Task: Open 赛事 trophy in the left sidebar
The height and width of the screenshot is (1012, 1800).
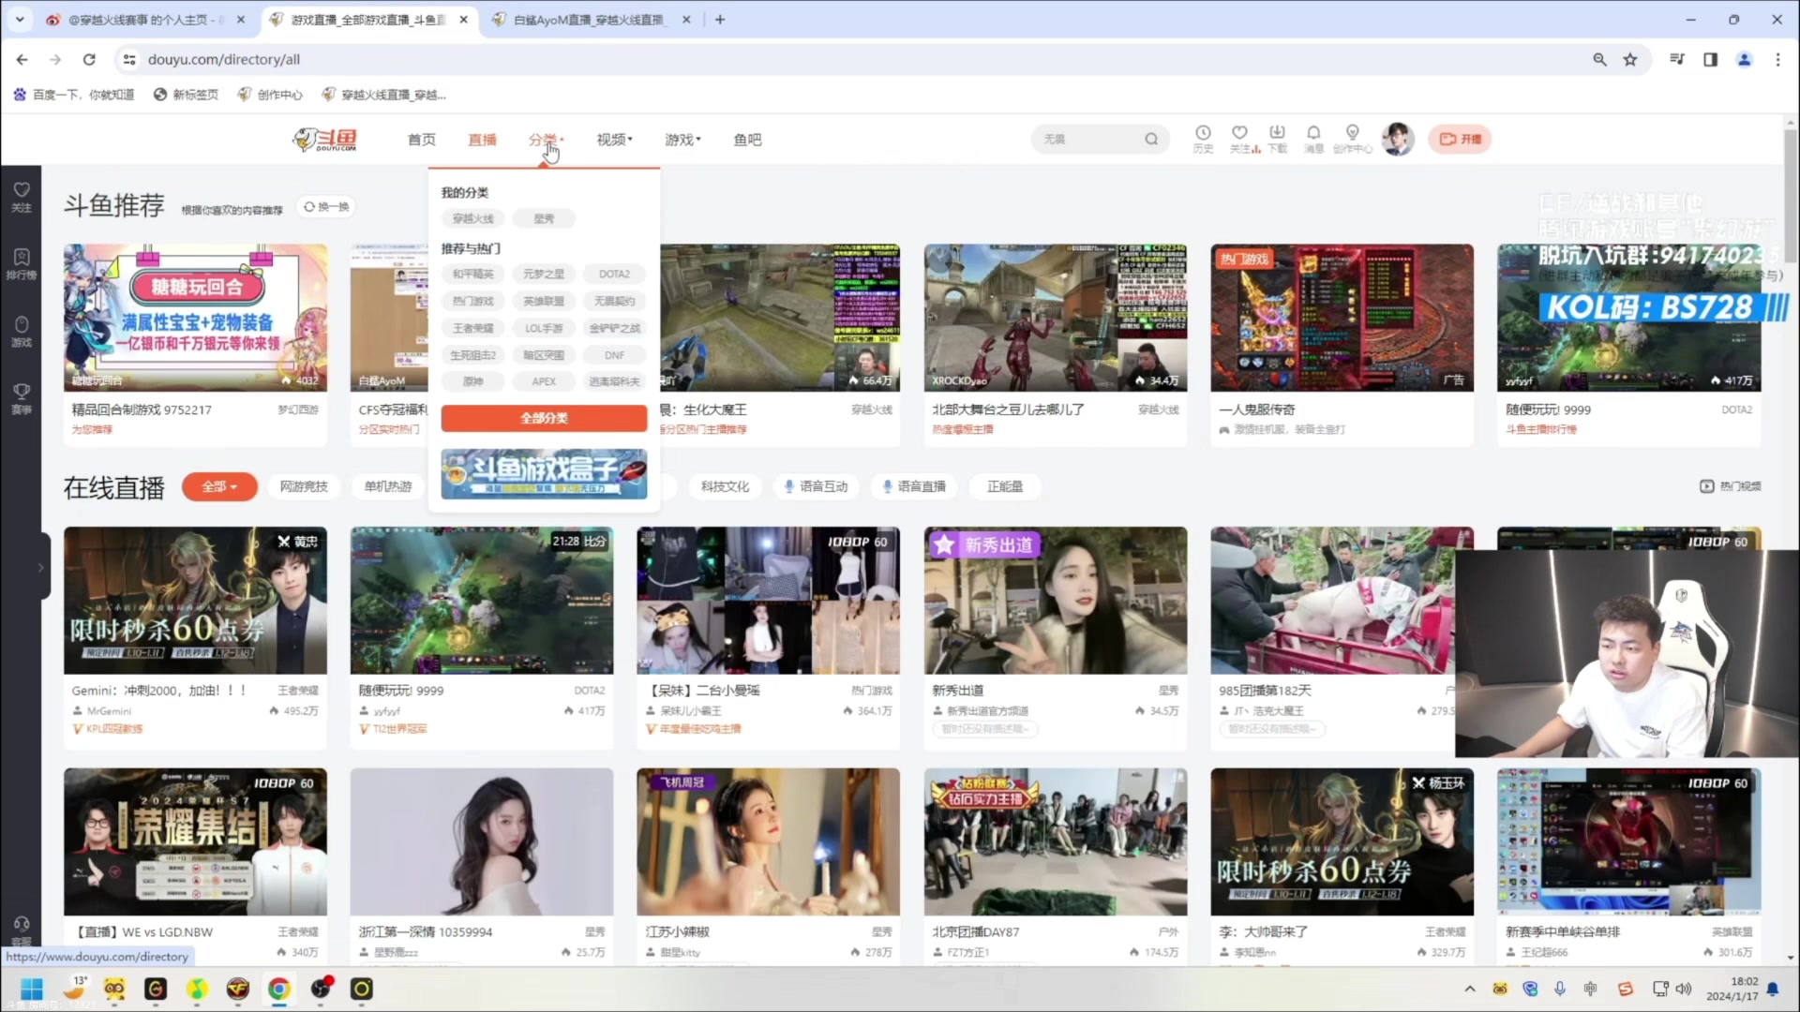Action: click(21, 398)
